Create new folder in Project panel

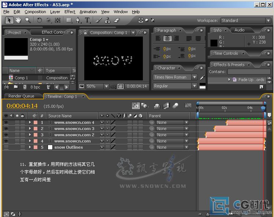point(16,87)
